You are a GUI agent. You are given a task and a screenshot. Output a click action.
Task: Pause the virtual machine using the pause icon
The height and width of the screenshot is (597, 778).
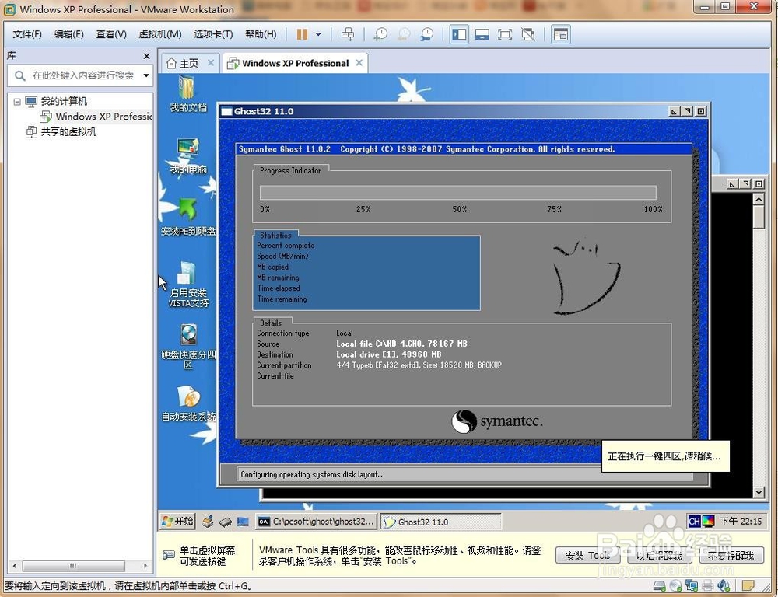coord(302,34)
